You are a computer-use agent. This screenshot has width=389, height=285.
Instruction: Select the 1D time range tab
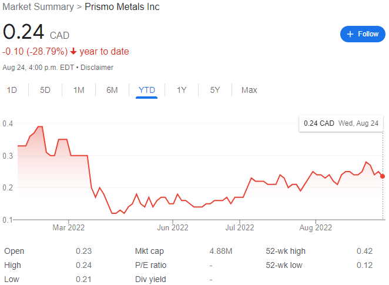point(12,90)
